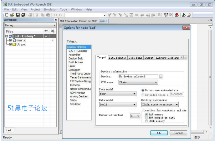
Task: Redo action arrow icon
Action: tap(61, 15)
